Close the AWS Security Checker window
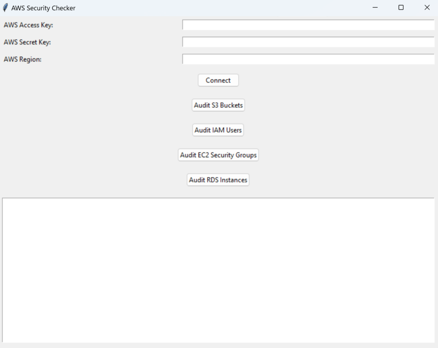This screenshot has height=348, width=438. (427, 8)
